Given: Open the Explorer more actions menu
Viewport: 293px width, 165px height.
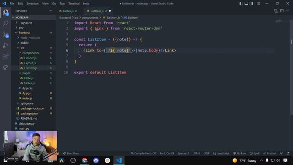Looking at the screenshot, I should click(51, 11).
